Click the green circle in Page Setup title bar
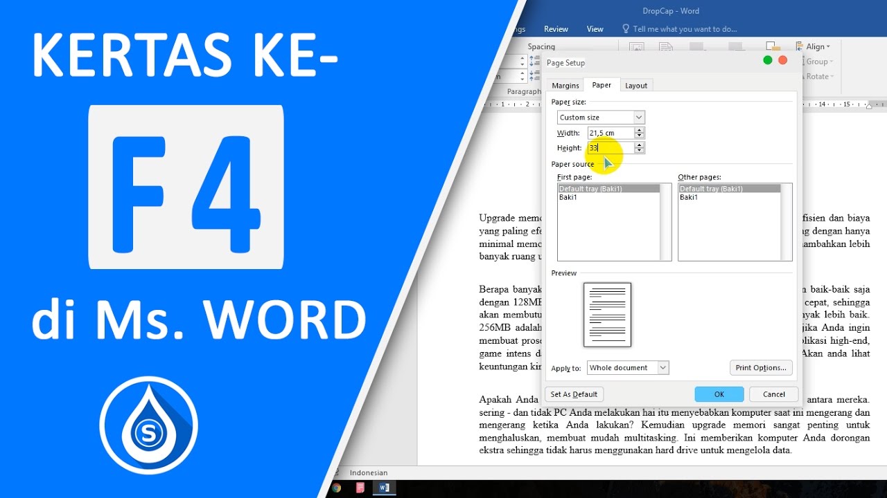This screenshot has width=887, height=498. (767, 61)
